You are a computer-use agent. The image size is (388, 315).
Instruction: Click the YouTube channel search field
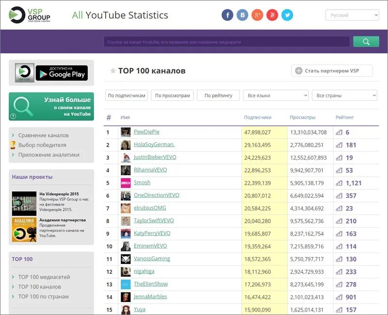(226, 42)
